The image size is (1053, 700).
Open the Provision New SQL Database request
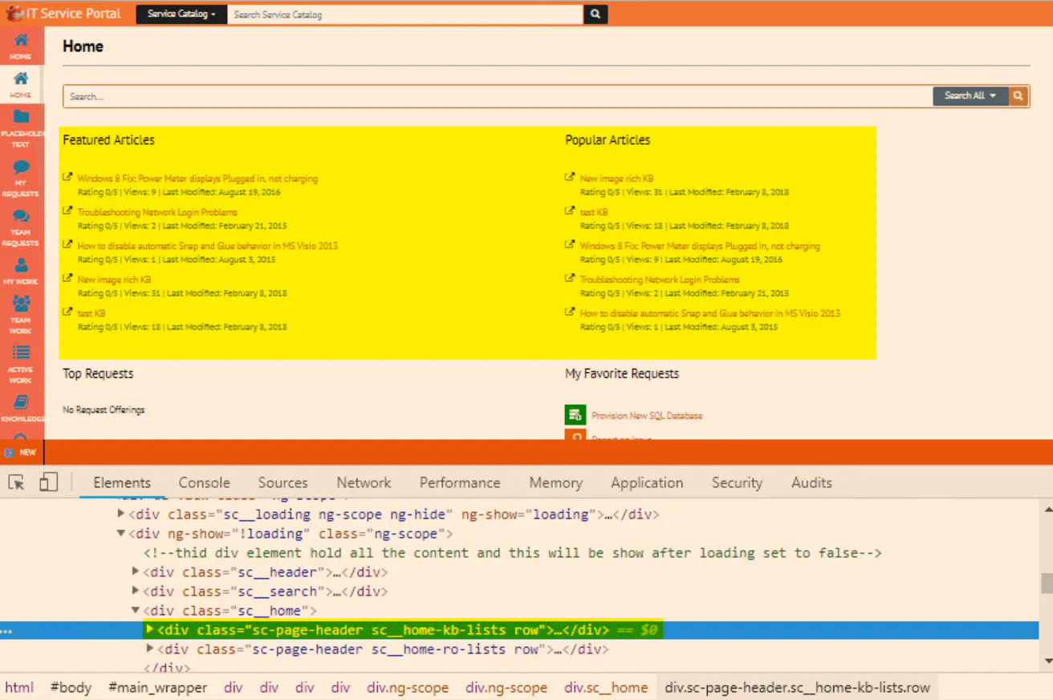click(647, 416)
